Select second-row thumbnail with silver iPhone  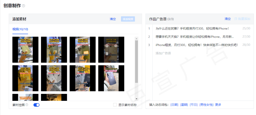click(54, 78)
